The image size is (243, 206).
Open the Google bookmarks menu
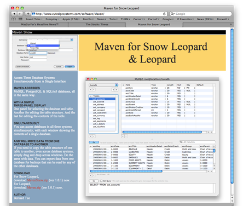coord(168,19)
